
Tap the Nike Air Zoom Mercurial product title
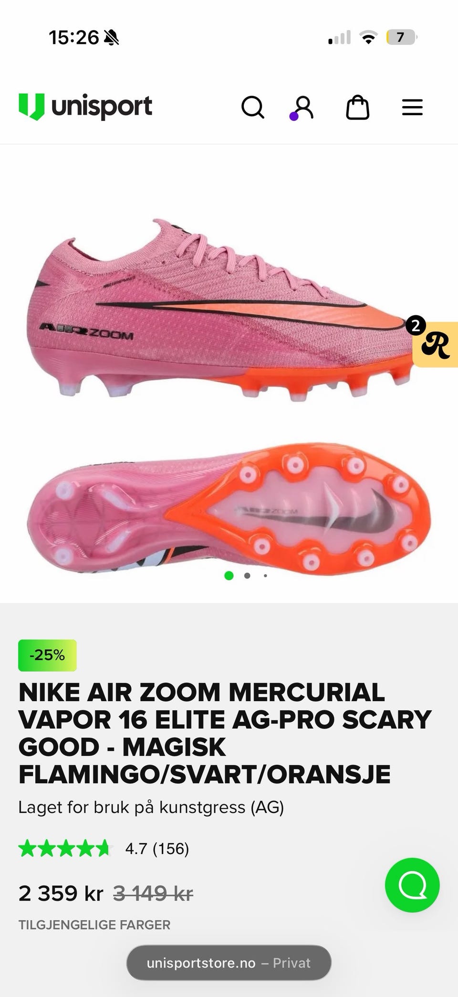(x=225, y=733)
